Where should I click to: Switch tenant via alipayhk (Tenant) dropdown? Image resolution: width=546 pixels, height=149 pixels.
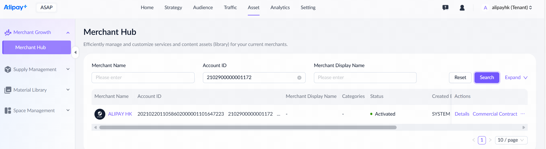[x=511, y=8]
